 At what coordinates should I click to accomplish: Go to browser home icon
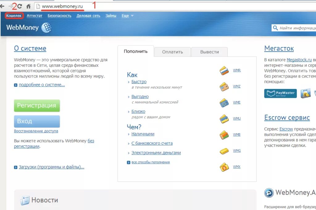pyautogui.click(x=28, y=6)
